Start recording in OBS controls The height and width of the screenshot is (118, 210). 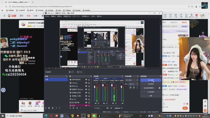pos(151,84)
